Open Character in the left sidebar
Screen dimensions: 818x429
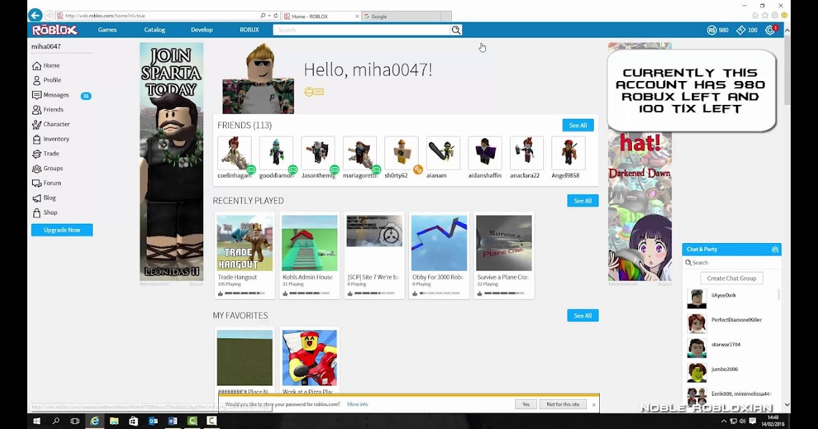[51, 125]
